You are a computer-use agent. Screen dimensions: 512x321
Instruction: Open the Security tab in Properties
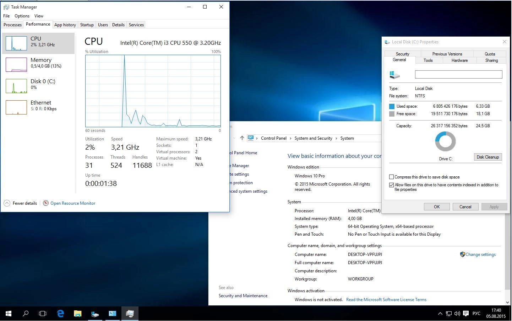(403, 54)
